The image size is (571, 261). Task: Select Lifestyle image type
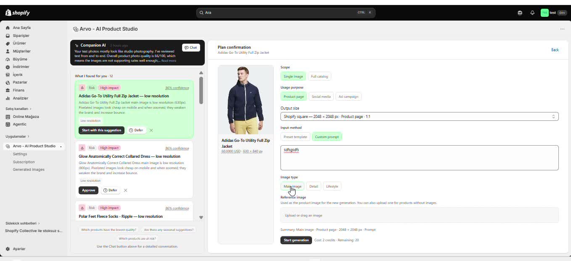[x=332, y=186]
